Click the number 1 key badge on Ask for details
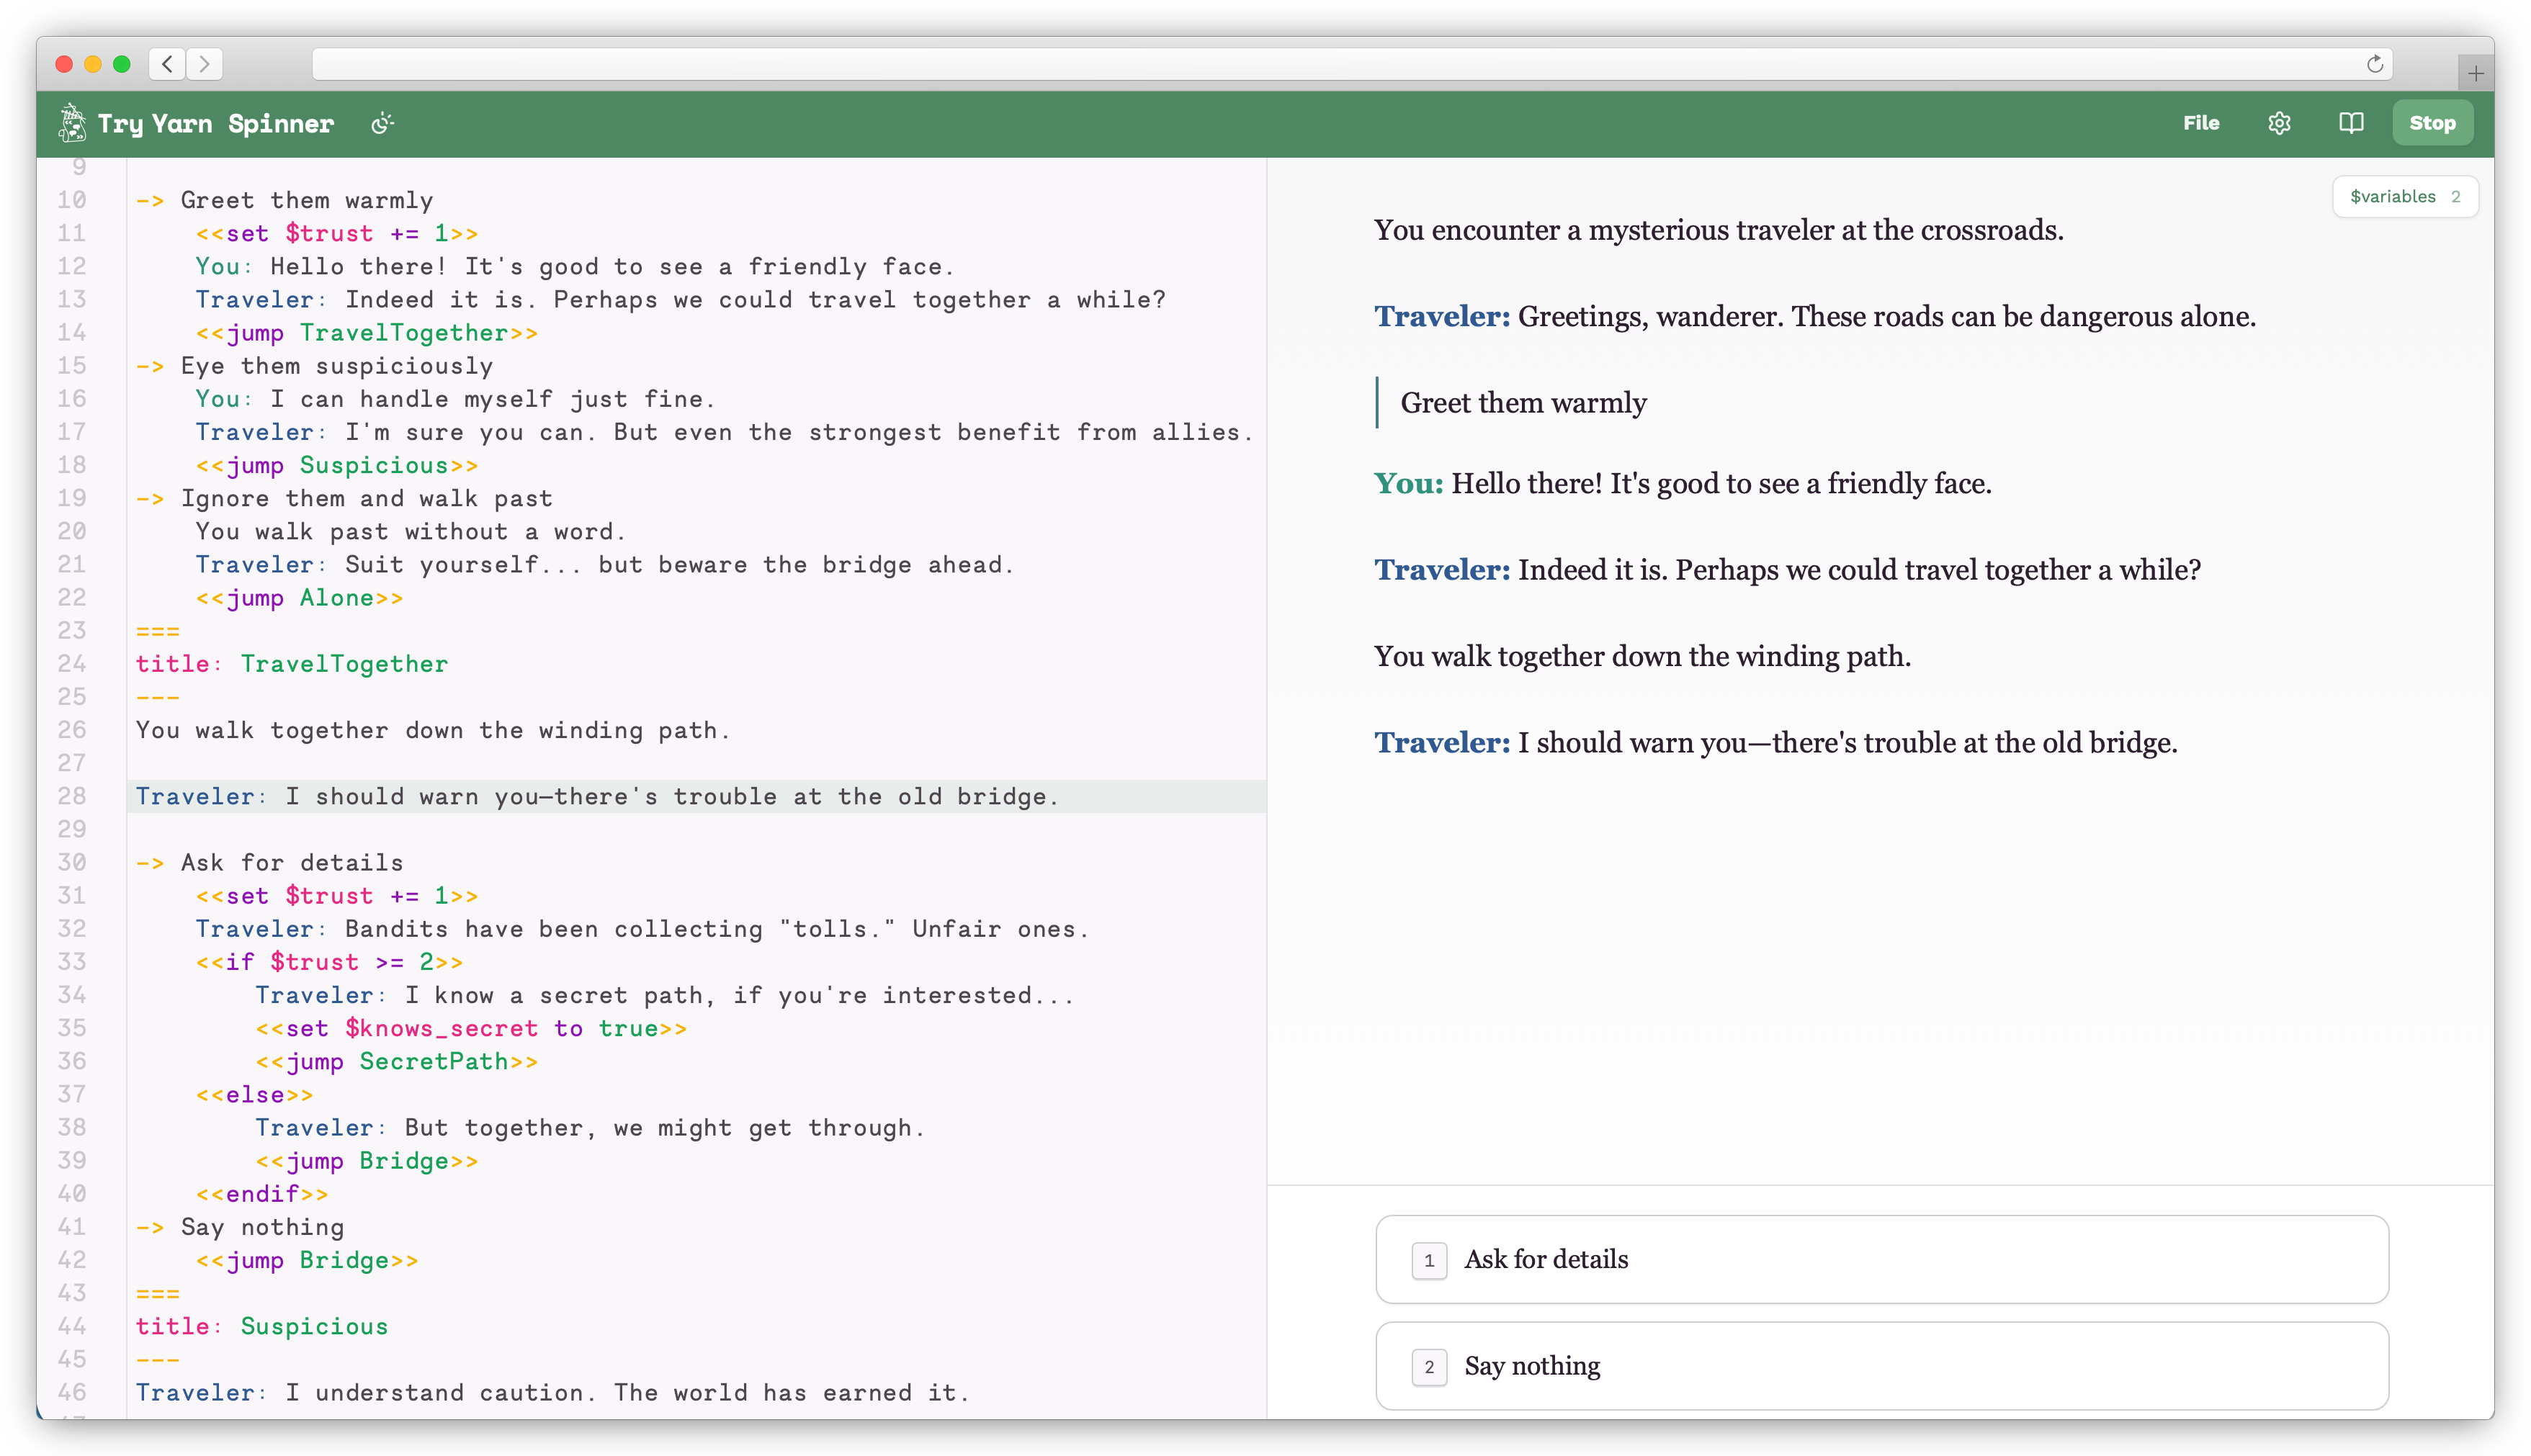The width and height of the screenshot is (2531, 1456). [1429, 1260]
